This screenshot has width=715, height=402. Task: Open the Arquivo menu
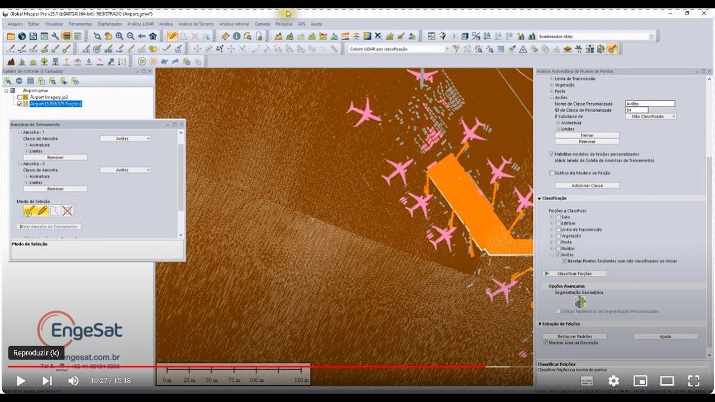click(15, 24)
